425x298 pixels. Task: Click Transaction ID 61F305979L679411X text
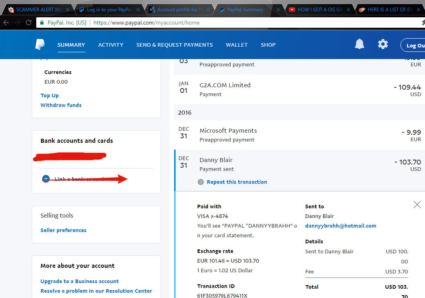point(222,296)
